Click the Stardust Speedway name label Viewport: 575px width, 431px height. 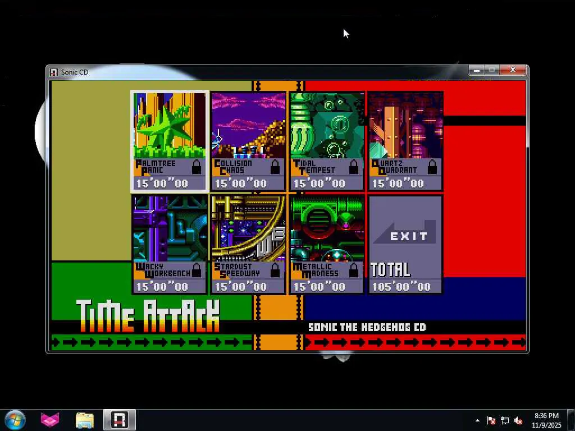(238, 270)
